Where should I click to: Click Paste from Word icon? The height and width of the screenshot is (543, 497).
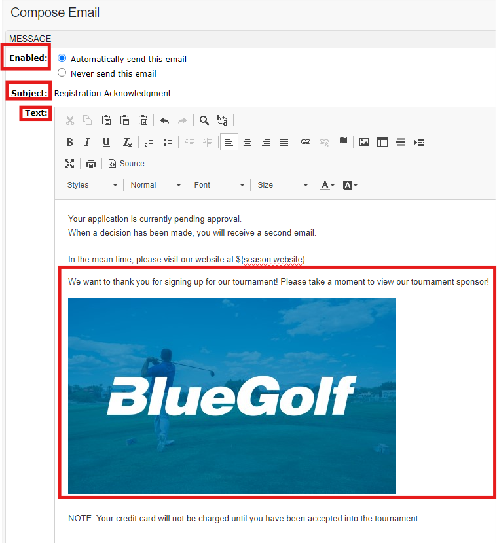(143, 120)
